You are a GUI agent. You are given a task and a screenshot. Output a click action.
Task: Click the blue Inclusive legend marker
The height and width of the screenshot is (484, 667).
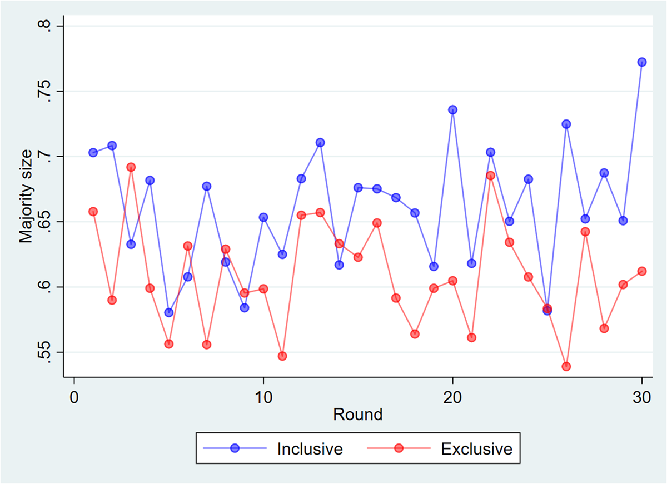pos(234,448)
